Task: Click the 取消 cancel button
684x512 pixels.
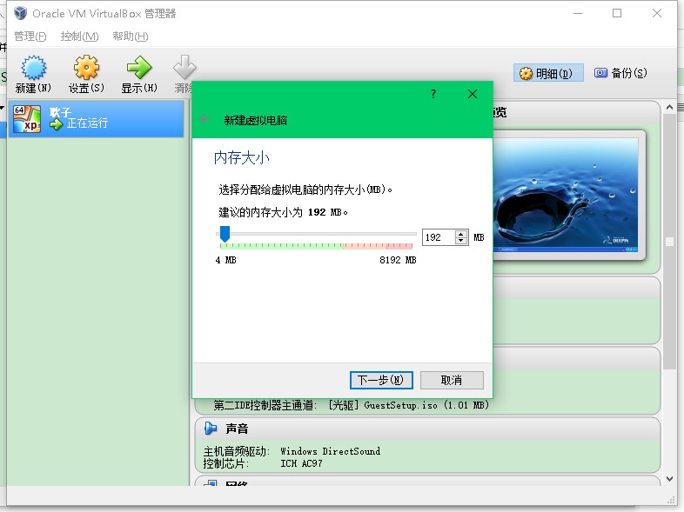Action: pos(452,380)
